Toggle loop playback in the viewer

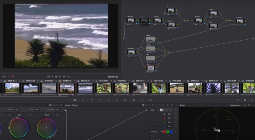68,77
